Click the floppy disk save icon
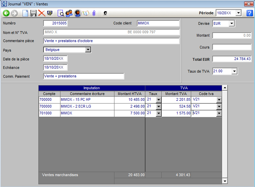Image resolution: width=255 pixels, height=187 pixels. point(33,13)
